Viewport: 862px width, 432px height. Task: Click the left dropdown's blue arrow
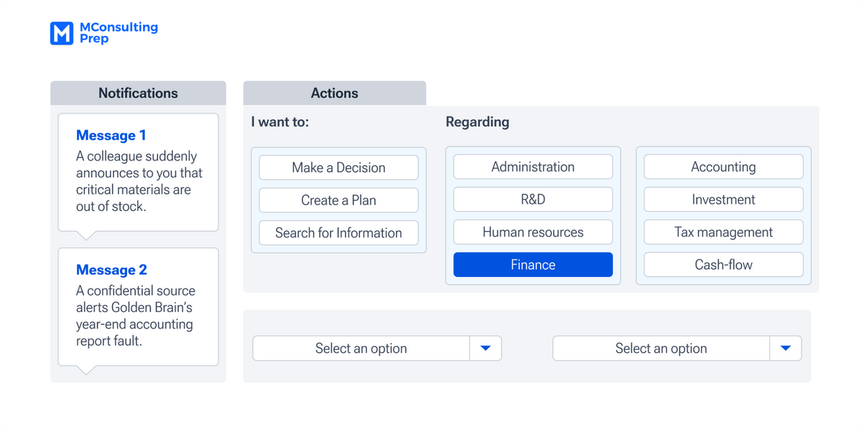coord(486,348)
